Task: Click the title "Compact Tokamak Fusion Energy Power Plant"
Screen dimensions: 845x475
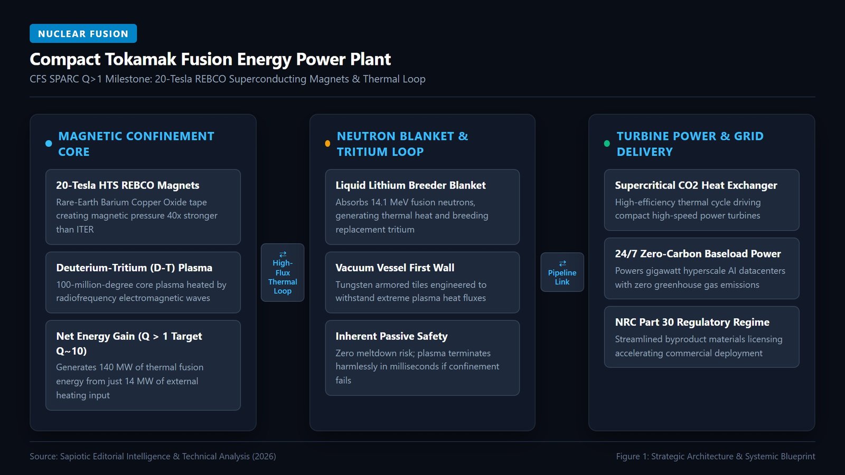Action: tap(210, 59)
